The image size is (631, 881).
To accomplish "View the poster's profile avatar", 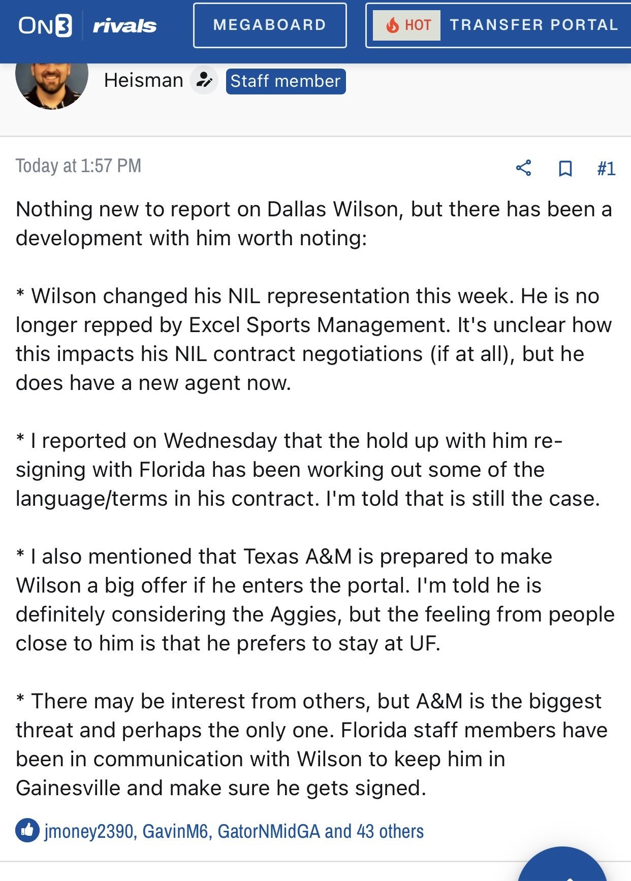I will 51,81.
